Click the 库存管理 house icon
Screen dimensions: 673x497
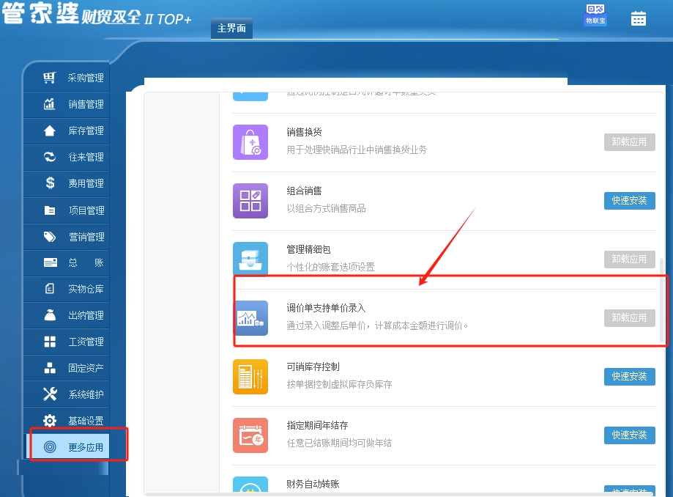click(x=49, y=130)
